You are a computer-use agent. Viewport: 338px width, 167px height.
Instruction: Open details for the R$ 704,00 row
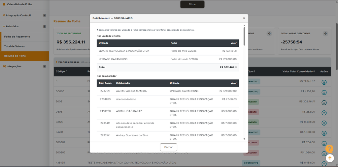pos(324,143)
